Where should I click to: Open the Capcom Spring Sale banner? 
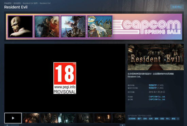pyautogui.click(x=94, y=27)
